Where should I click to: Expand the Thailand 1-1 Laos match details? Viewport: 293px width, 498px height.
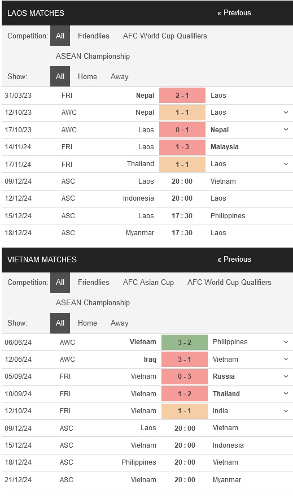pos(286,164)
